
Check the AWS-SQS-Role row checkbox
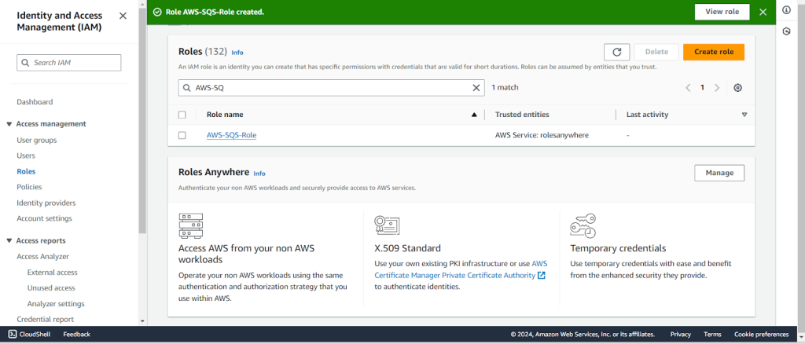tap(182, 135)
